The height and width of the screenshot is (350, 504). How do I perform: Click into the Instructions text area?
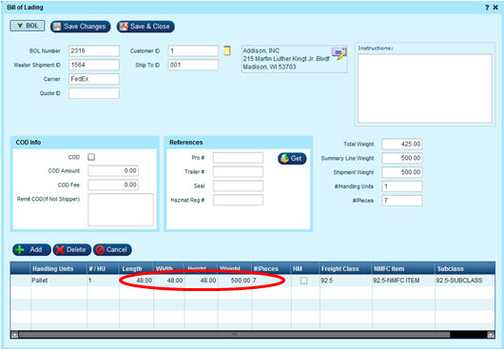coord(425,88)
